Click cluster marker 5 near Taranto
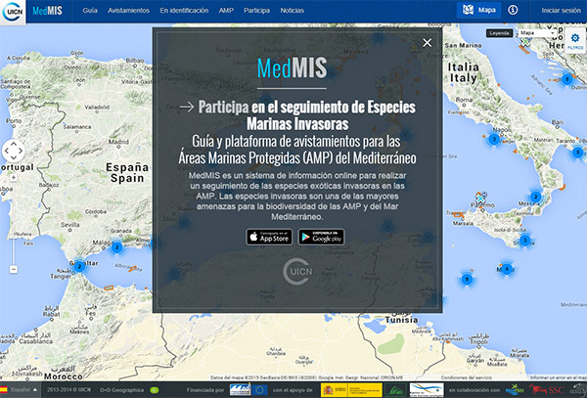Image resolution: width=587 pixels, height=398 pixels. tap(577, 153)
